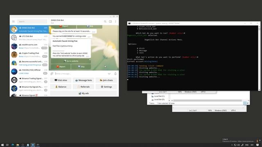Click the command prompt scroll down arrow
This screenshot has width=262, height=147.
click(259, 90)
